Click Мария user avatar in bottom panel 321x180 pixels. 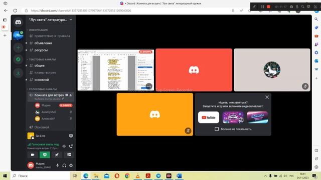tap(31, 165)
